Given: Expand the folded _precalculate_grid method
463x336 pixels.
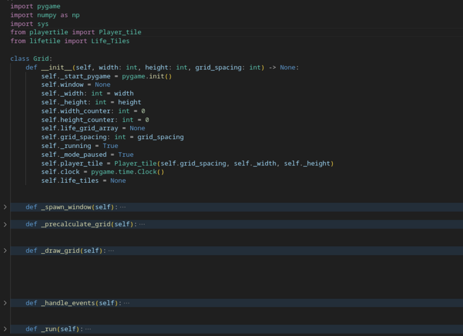Looking at the screenshot, I should coord(5,224).
